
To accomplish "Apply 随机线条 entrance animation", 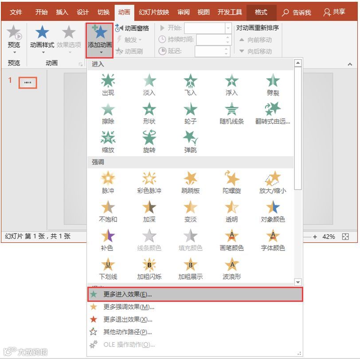I will [232, 113].
